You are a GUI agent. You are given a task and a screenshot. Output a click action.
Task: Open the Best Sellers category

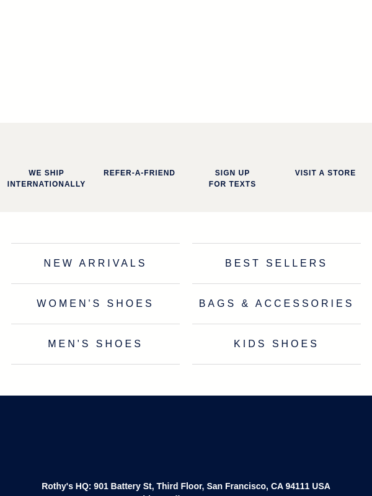(x=277, y=263)
